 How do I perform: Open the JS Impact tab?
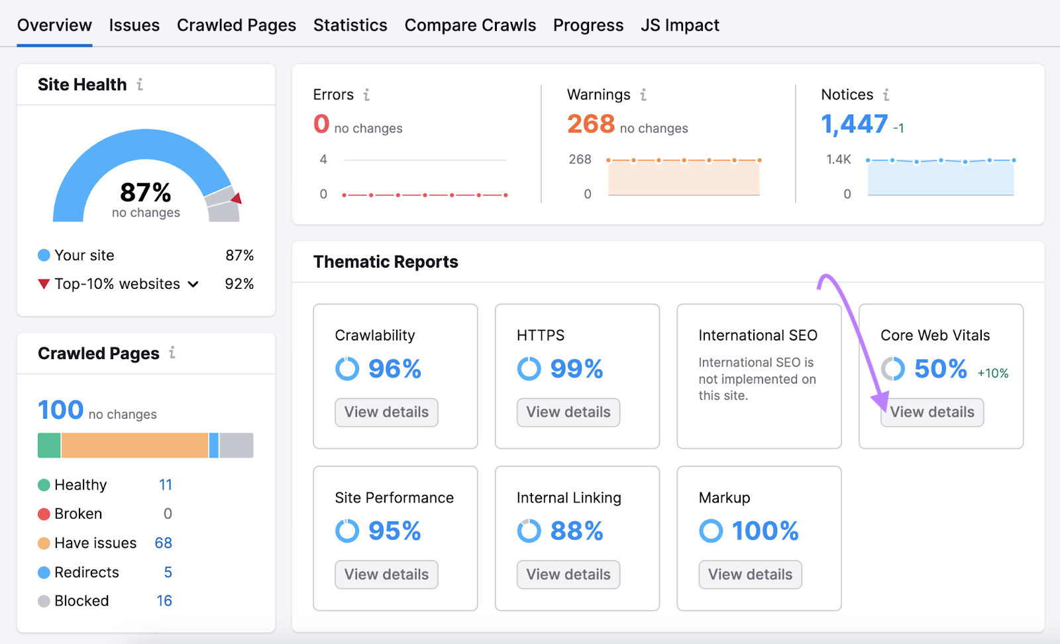click(x=679, y=25)
